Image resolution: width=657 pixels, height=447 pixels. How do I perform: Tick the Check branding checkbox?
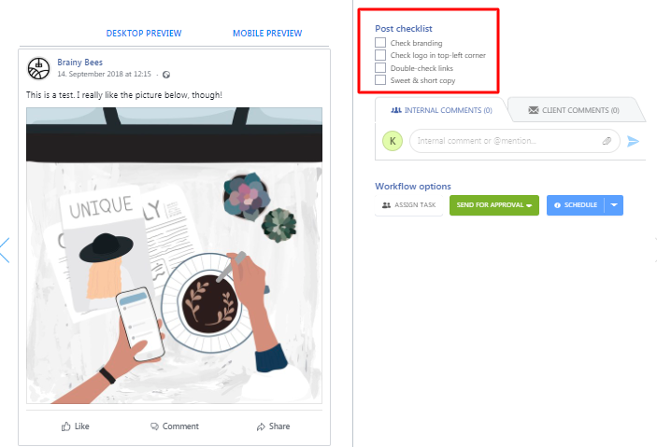click(380, 43)
